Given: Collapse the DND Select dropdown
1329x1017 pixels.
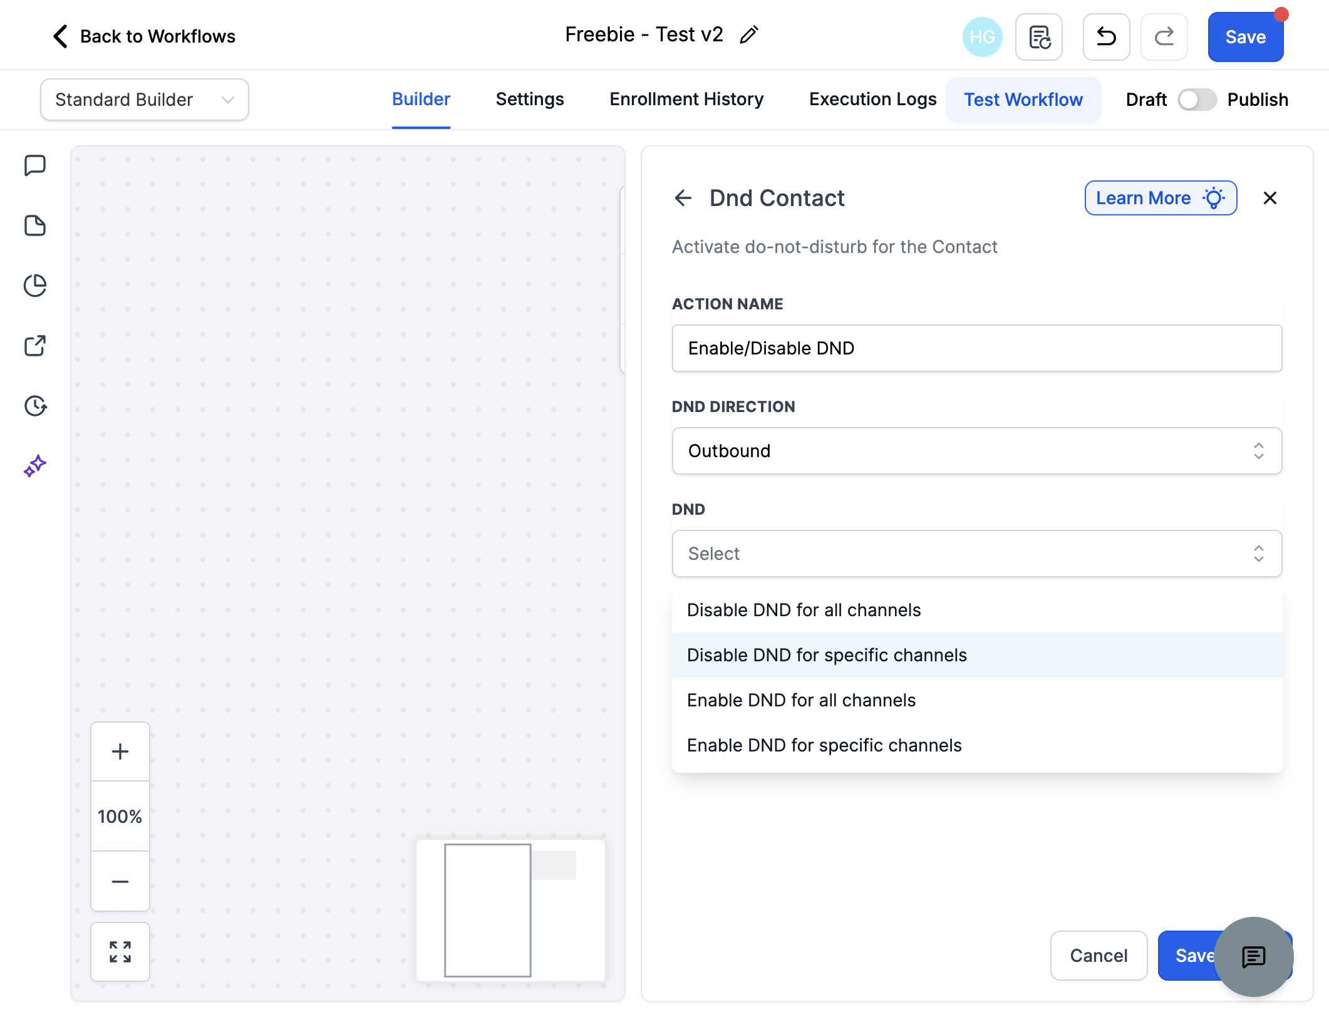Looking at the screenshot, I should 977,554.
